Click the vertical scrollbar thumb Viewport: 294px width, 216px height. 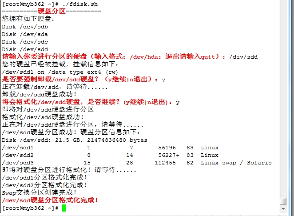pyautogui.click(x=283, y=201)
